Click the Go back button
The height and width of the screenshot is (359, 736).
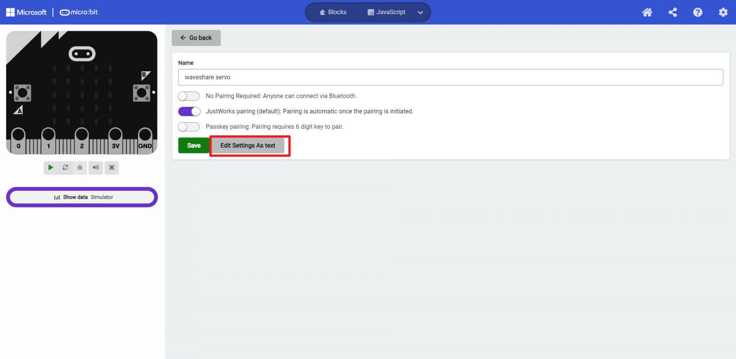196,38
